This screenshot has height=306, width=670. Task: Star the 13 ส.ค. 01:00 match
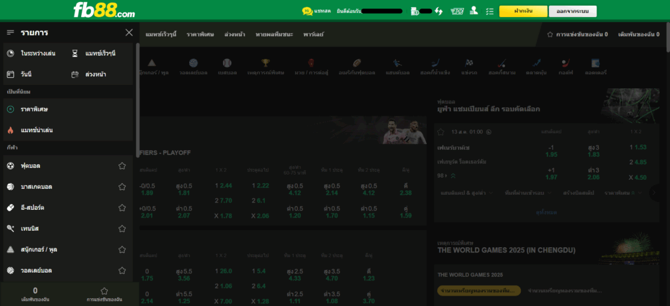tap(440, 132)
